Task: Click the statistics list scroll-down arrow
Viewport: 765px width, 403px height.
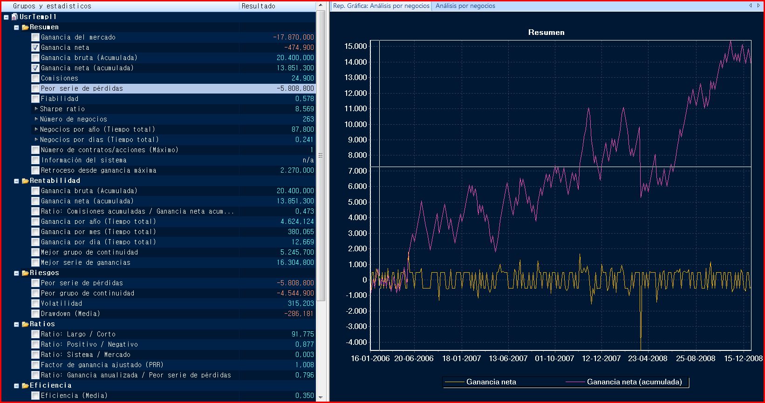Action: (320, 397)
